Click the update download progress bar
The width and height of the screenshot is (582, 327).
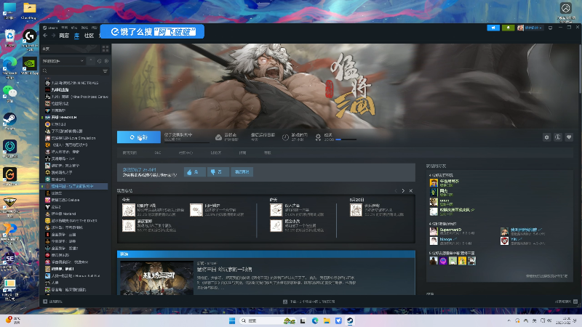pos(187,142)
